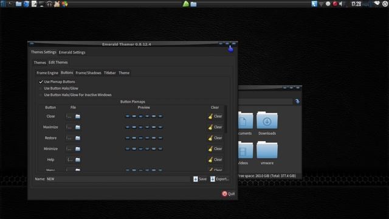Switch to the Theme tab

(x=124, y=73)
